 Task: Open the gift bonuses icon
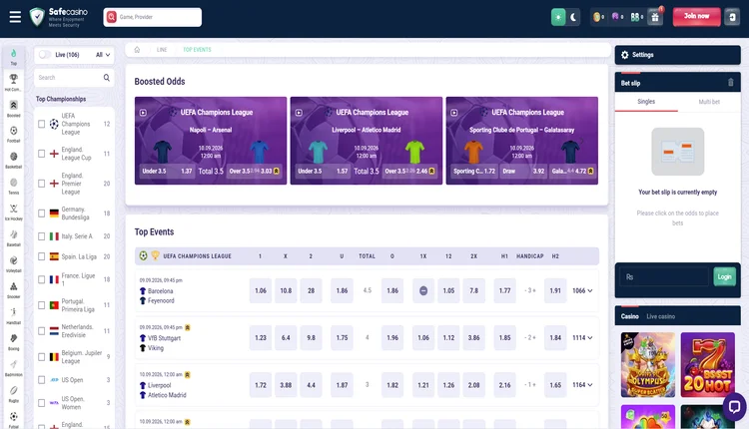click(x=655, y=17)
